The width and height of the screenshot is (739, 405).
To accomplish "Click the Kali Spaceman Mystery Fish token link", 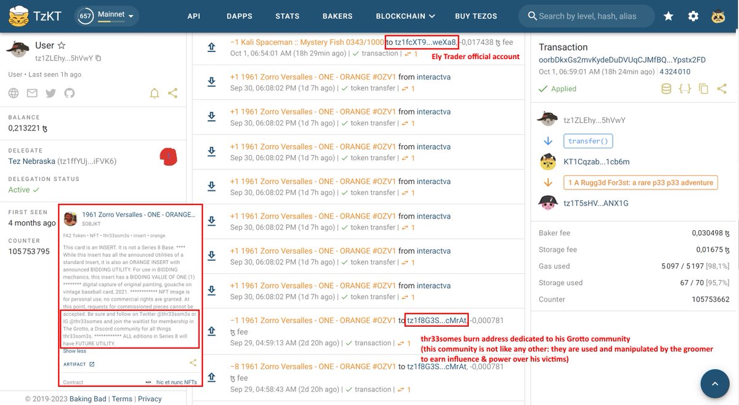I will tap(307, 42).
